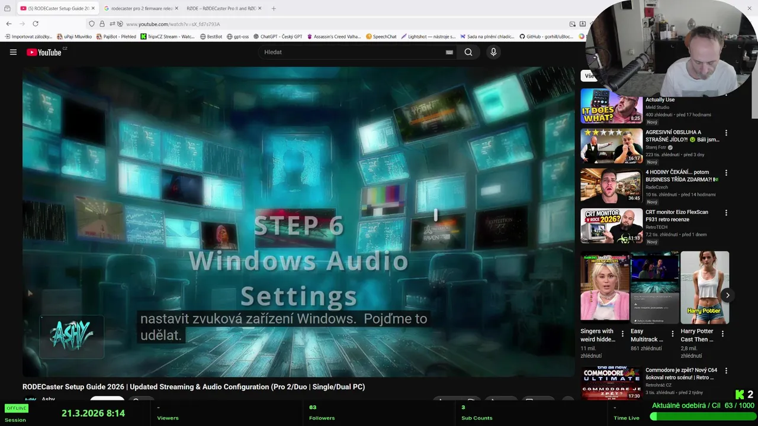The height and width of the screenshot is (426, 758).
Task: Close the rodecaster pro 2 firmware tab
Action: point(176,8)
